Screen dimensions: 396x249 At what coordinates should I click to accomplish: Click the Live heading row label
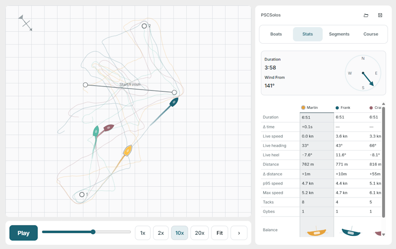coord(275,145)
